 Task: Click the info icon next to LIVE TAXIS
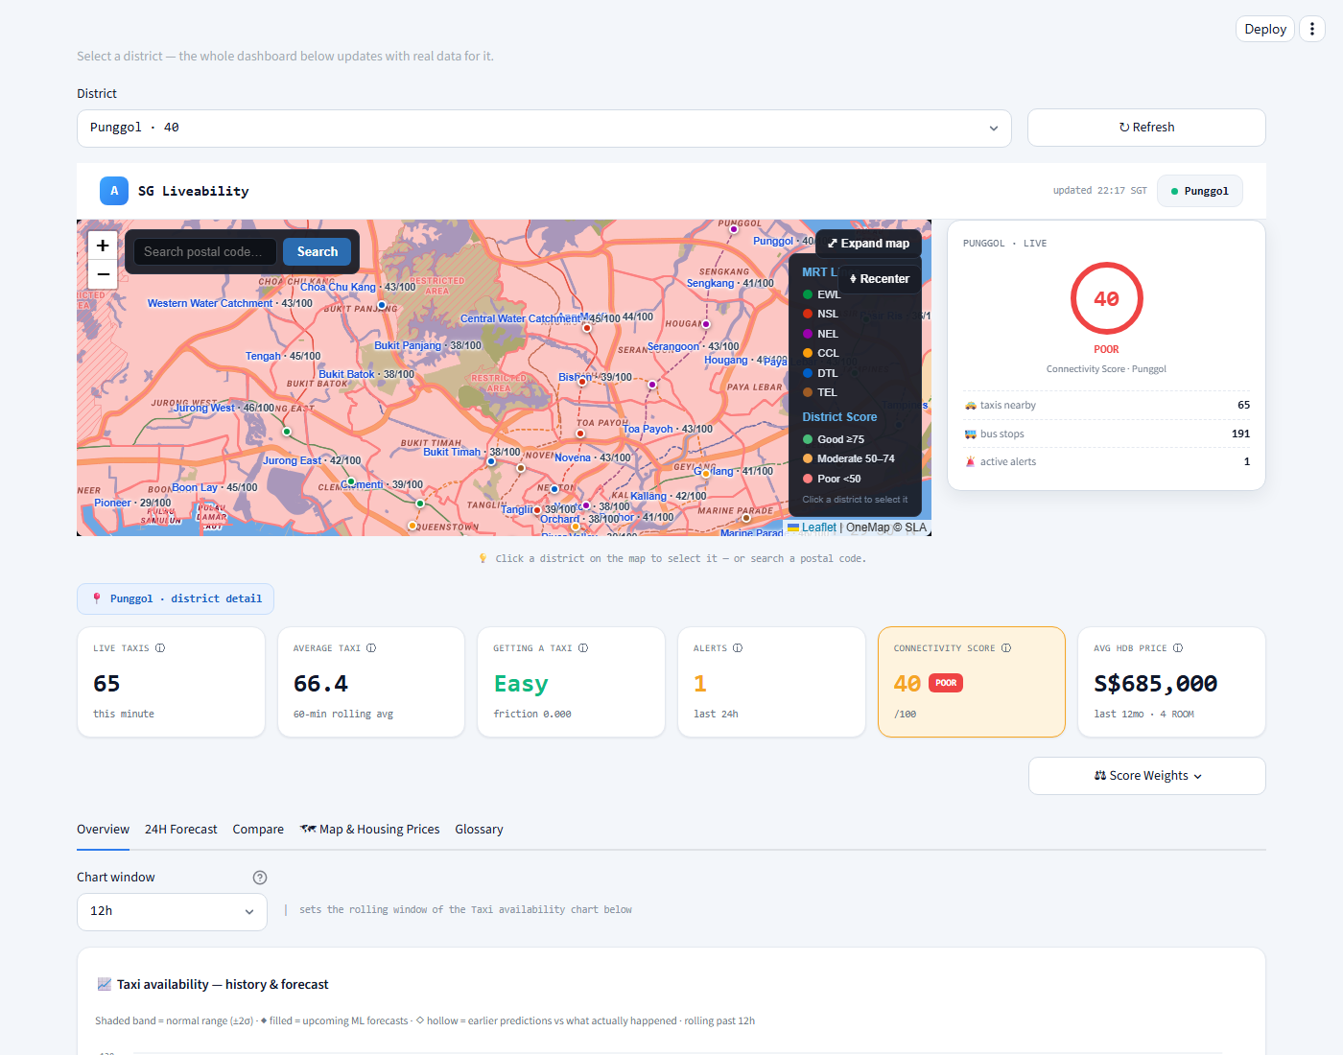[x=160, y=648]
